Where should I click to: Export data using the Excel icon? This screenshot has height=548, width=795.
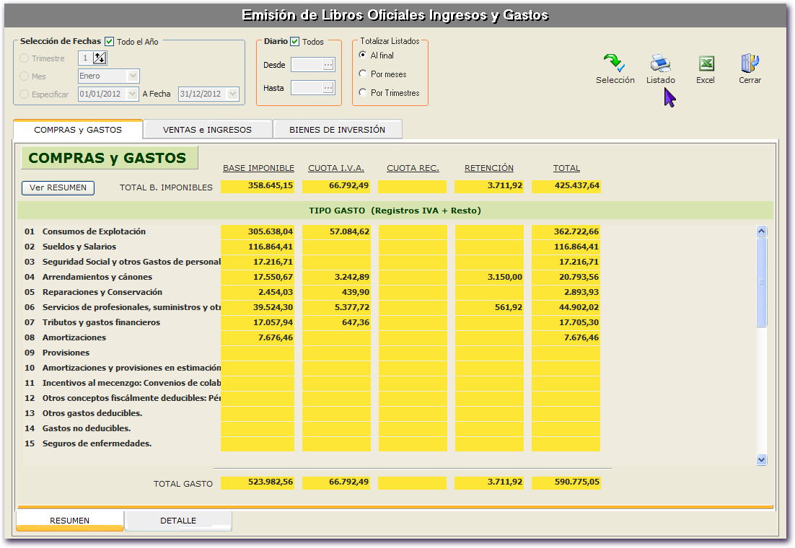coord(706,63)
